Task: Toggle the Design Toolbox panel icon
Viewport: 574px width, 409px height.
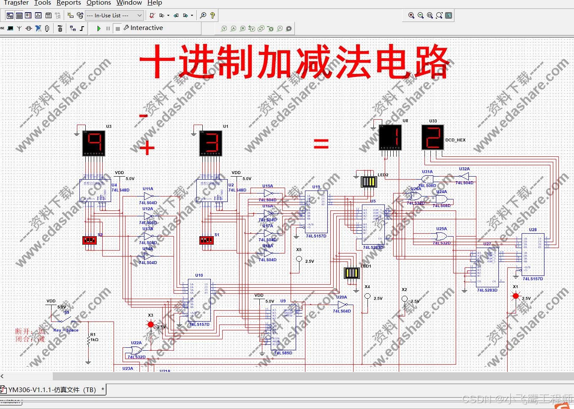Action: (10, 16)
